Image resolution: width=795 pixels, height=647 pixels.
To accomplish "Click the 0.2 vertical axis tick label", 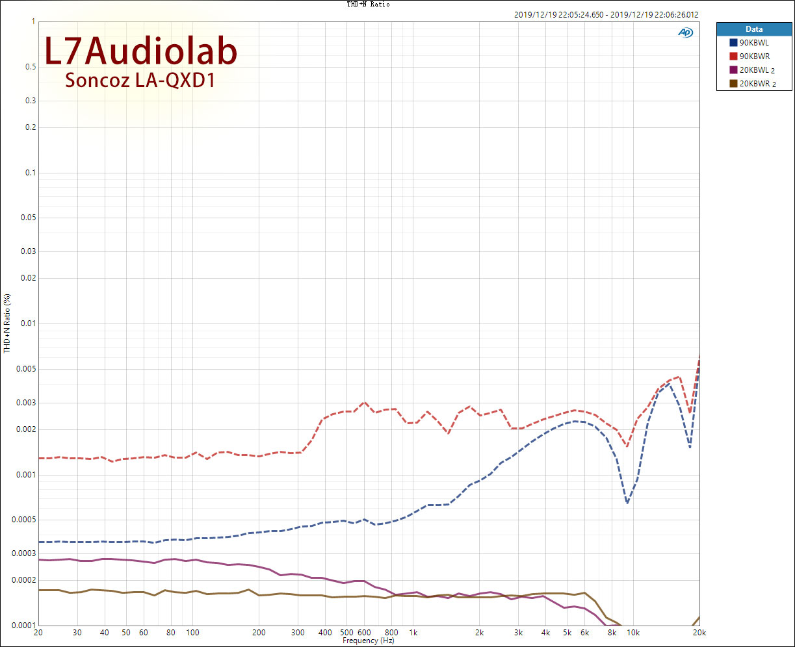I will pyautogui.click(x=30, y=127).
